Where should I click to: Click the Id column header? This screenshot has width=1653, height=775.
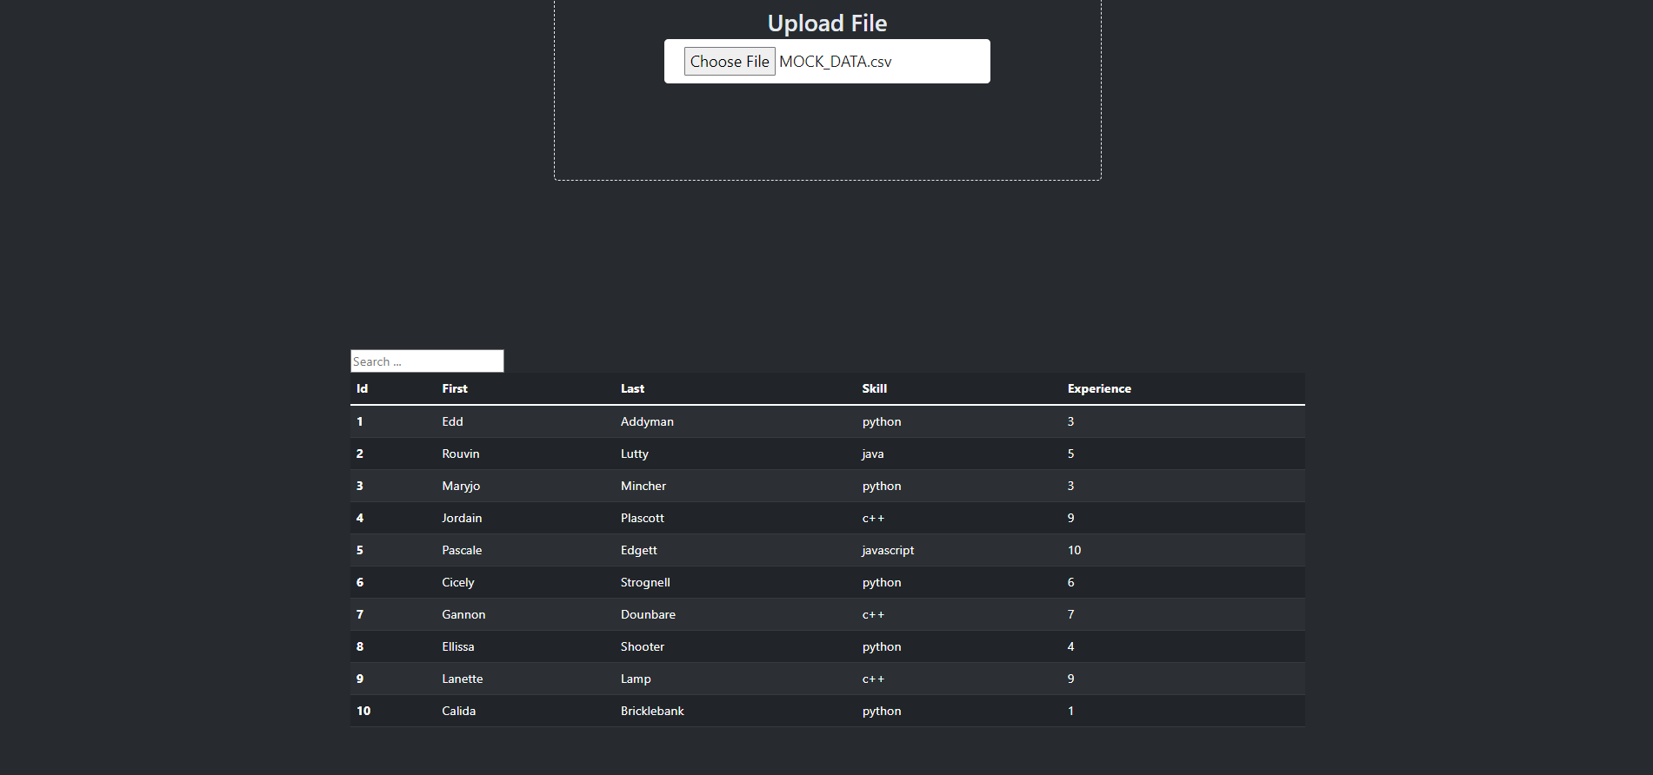[x=362, y=388]
